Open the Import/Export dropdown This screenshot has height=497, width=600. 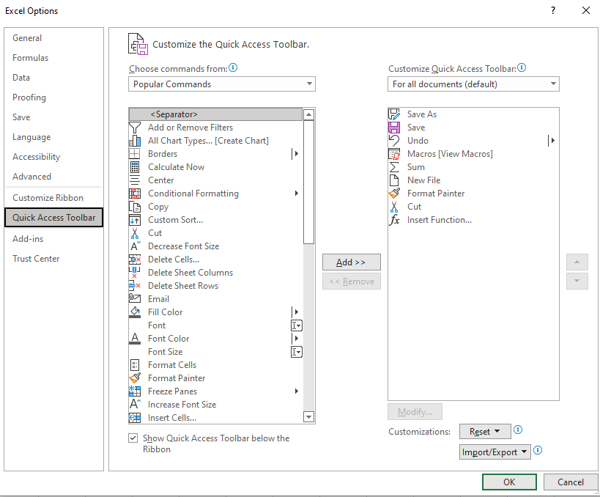[495, 452]
